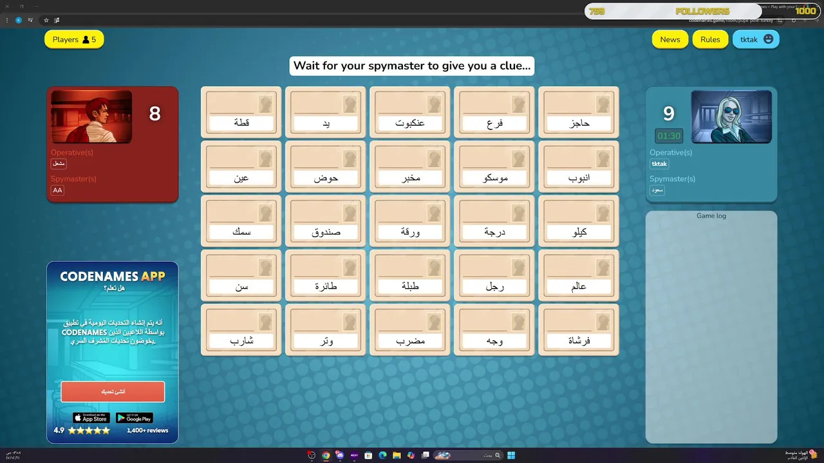Screen dimensions: 824x463
Task: Open the Google Play download badge
Action: 135,418
